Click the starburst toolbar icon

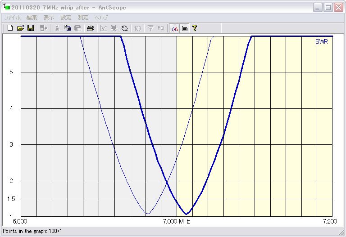coord(114,28)
